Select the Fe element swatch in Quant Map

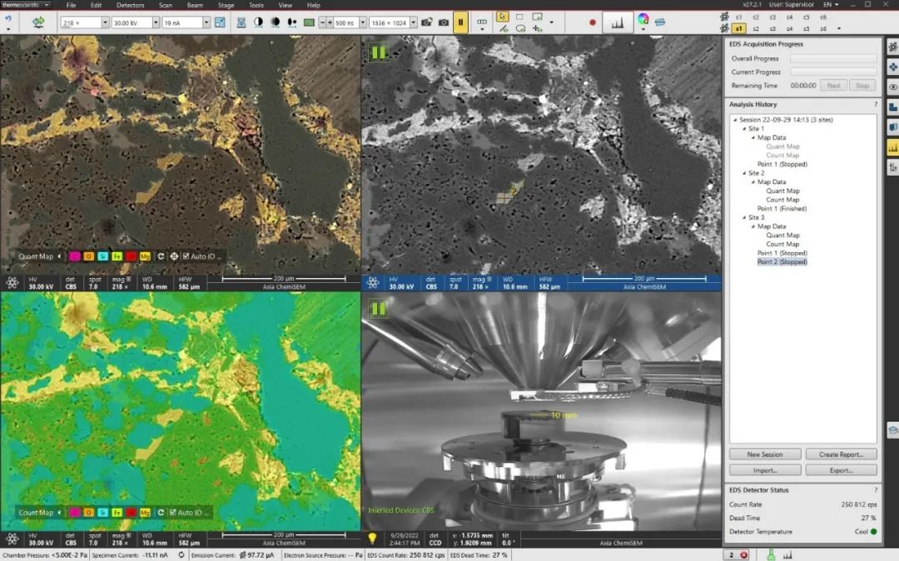(x=117, y=256)
